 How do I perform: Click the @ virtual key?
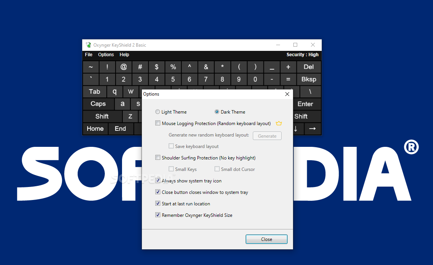click(x=124, y=67)
